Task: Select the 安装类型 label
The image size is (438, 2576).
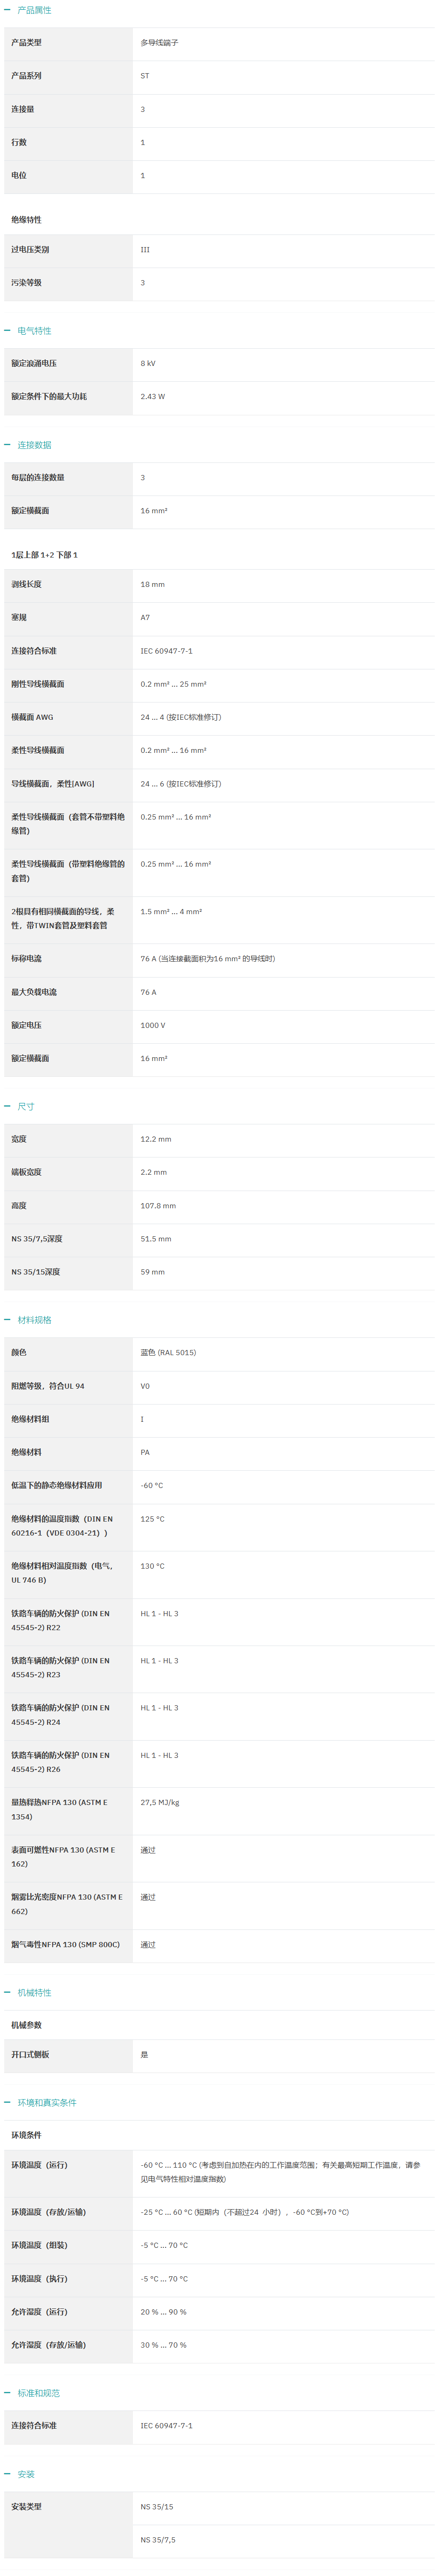Action: tap(26, 2507)
